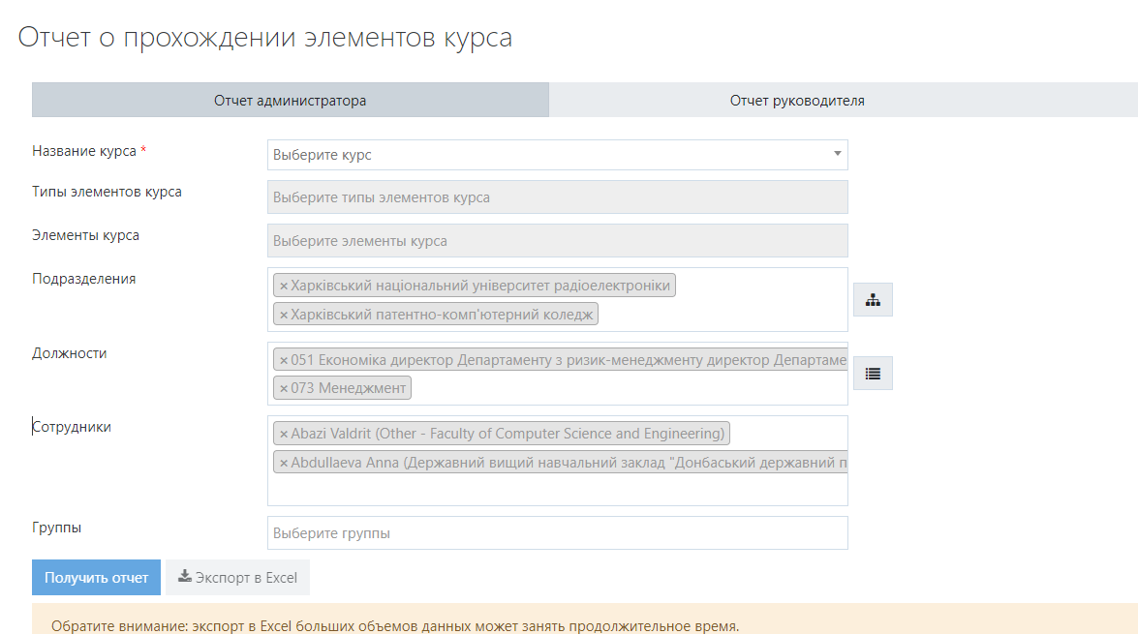This screenshot has height=634, width=1138.
Task: Click Экспорт в Excel button
Action: click(x=237, y=578)
